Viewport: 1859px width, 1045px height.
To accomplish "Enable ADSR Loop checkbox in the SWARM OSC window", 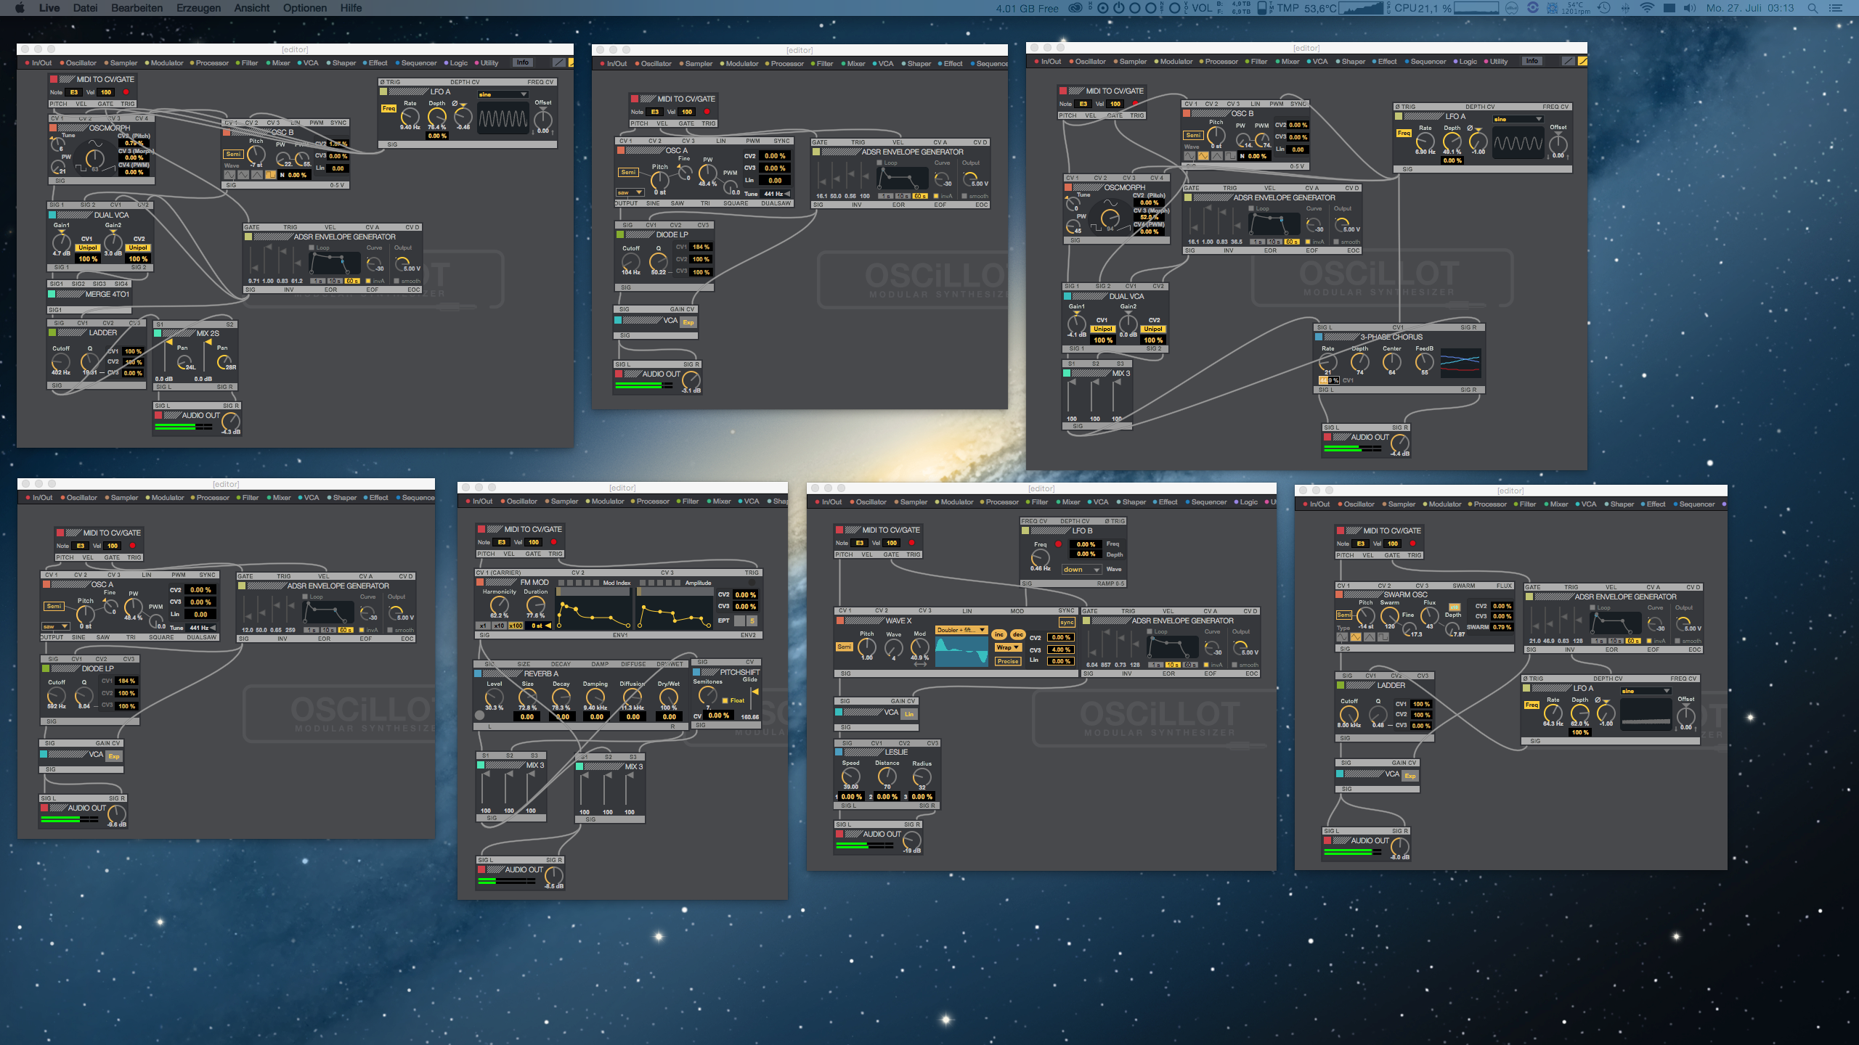I will click(x=1593, y=607).
